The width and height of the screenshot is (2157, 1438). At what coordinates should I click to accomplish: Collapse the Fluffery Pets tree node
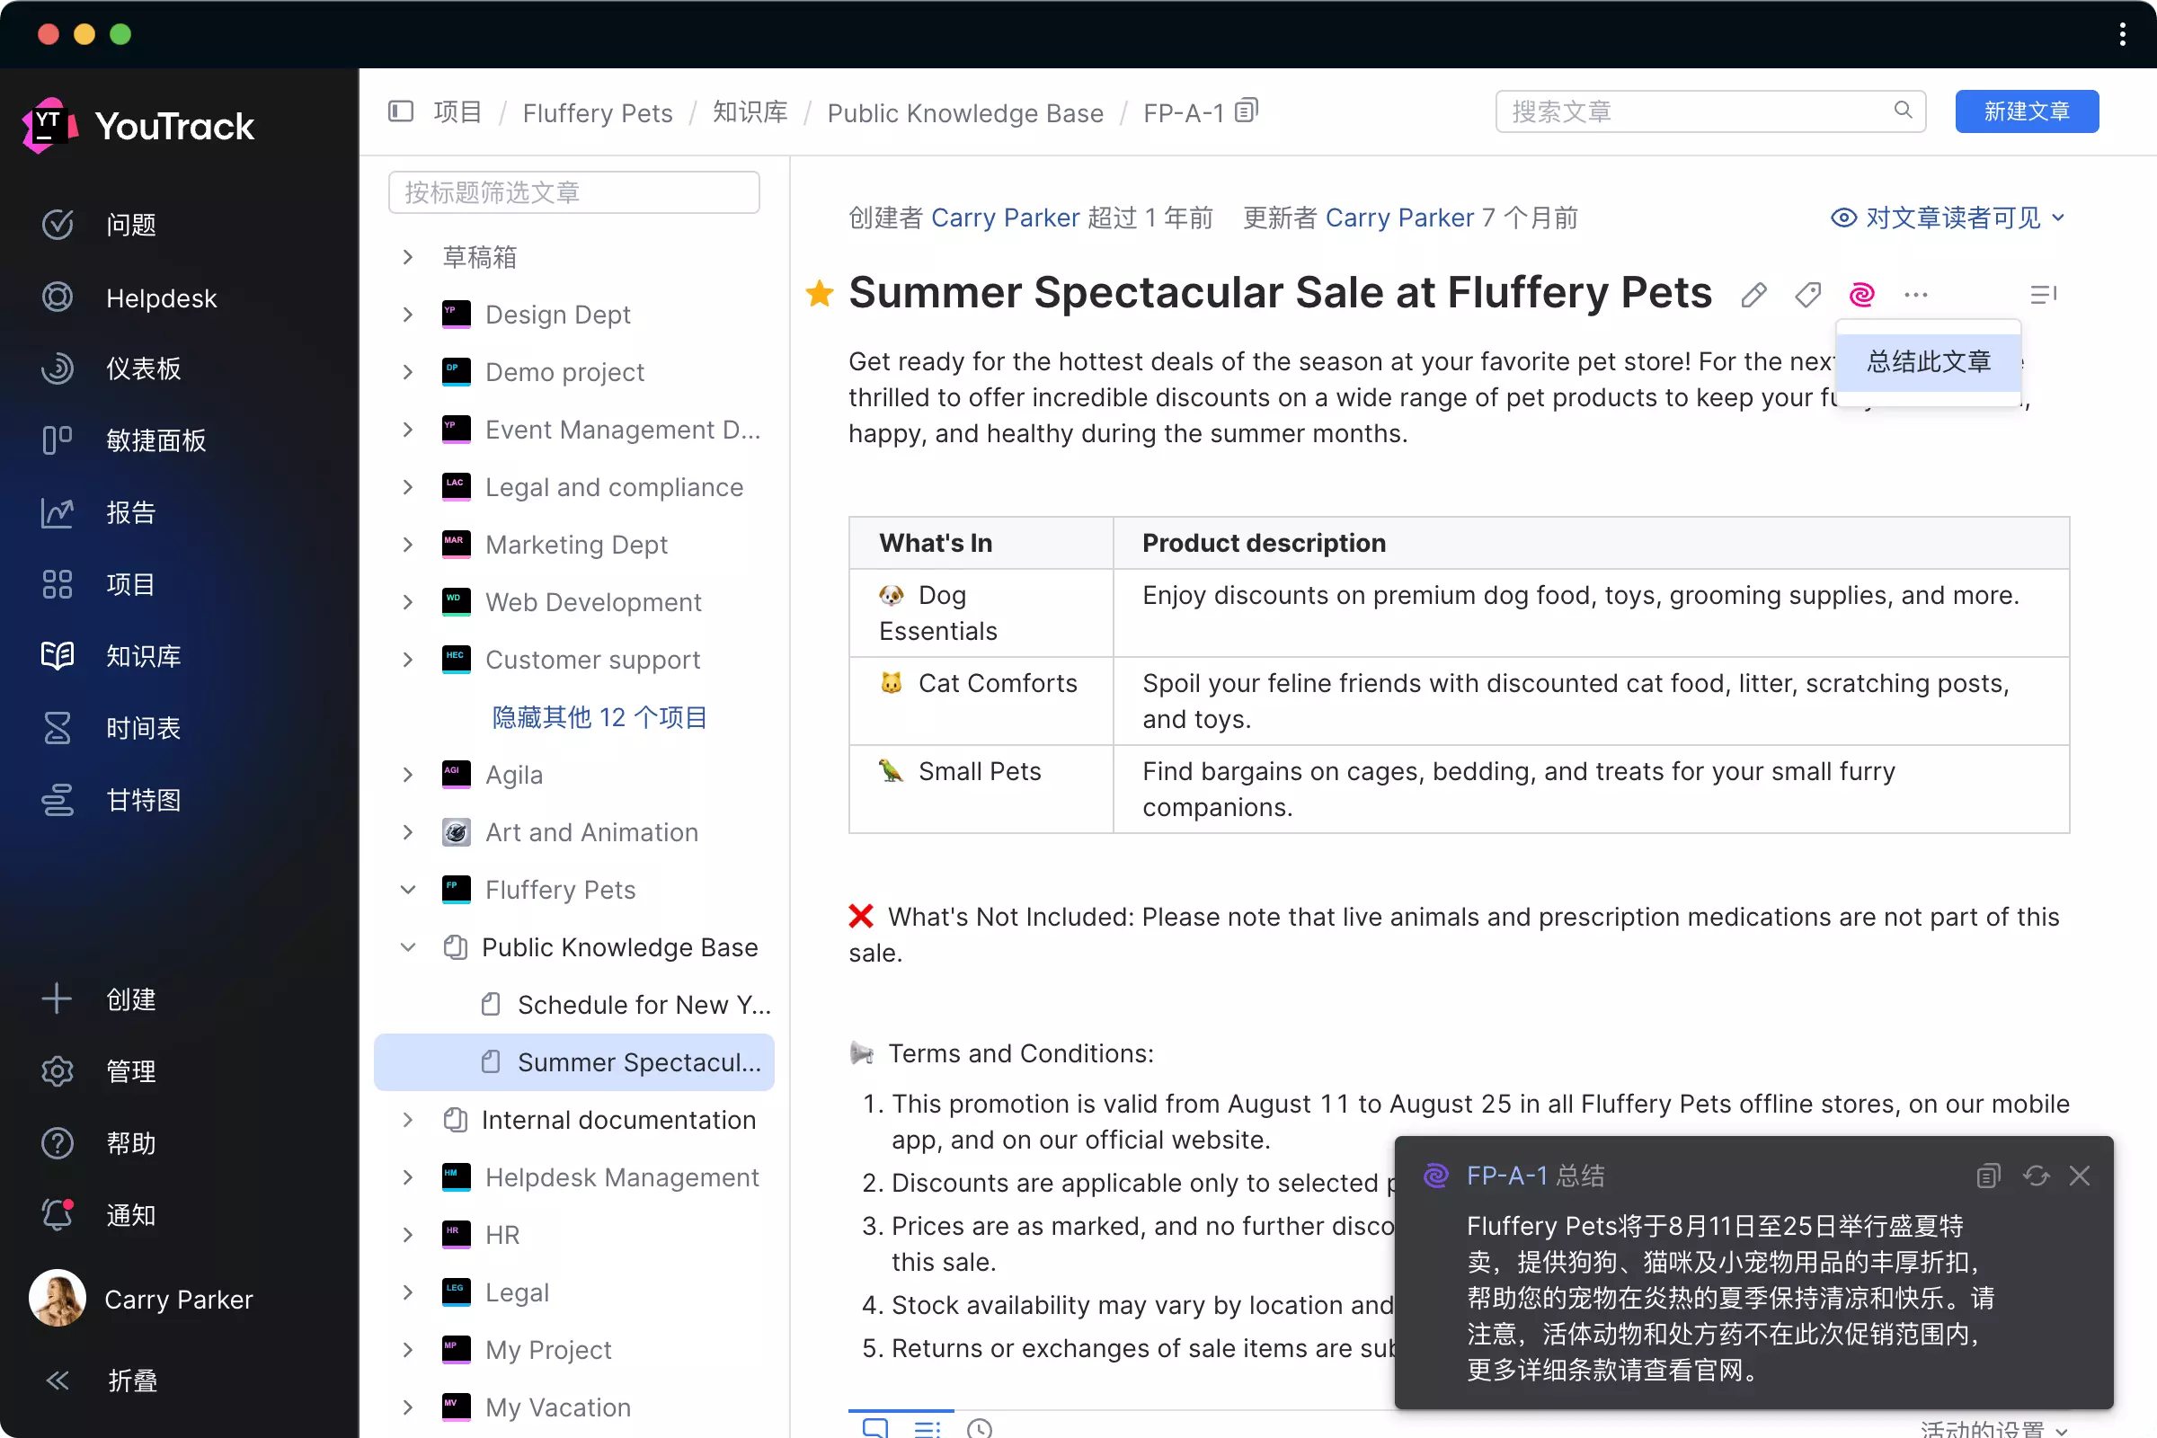[408, 890]
